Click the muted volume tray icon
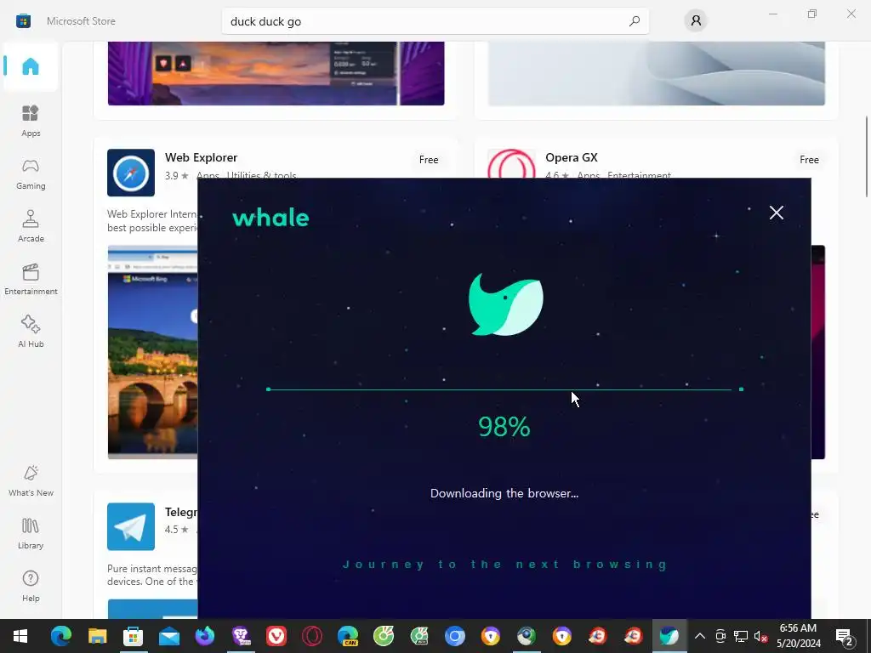Screen dimensions: 871x653 (761, 636)
